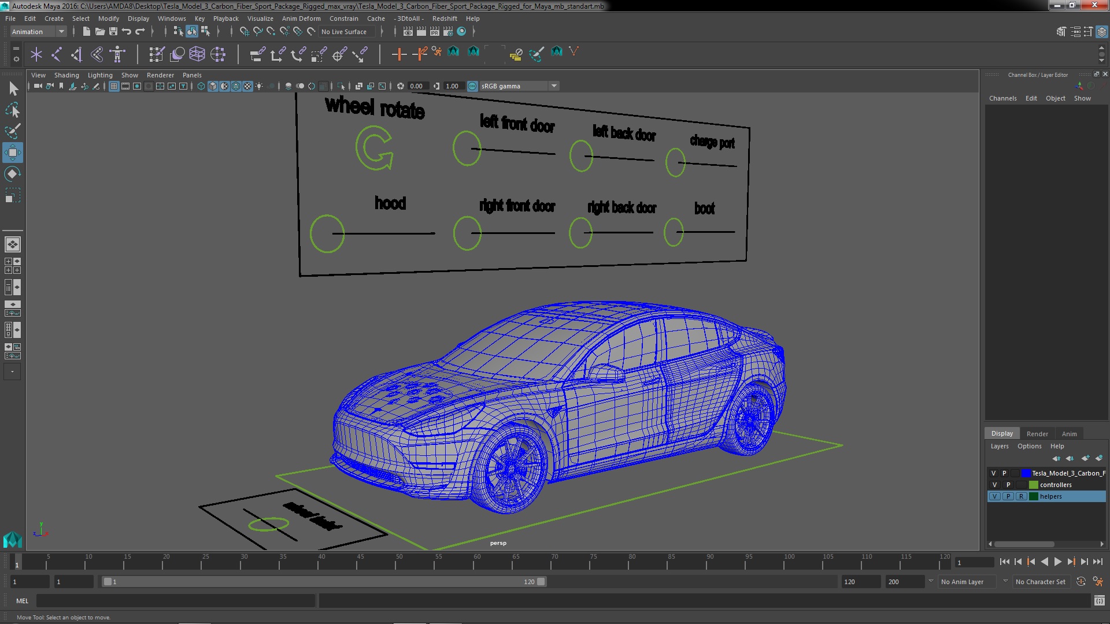Open the script editor icon
The image size is (1110, 624).
[x=1099, y=601]
